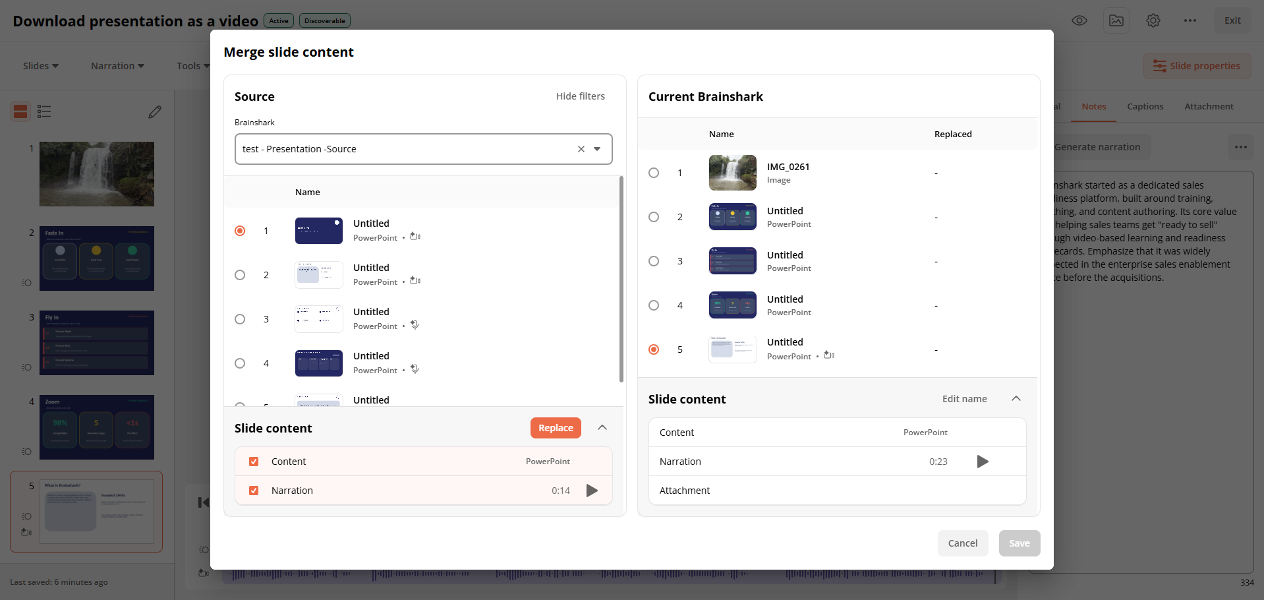Select current slide 3 radio button
1264x600 pixels.
click(654, 261)
